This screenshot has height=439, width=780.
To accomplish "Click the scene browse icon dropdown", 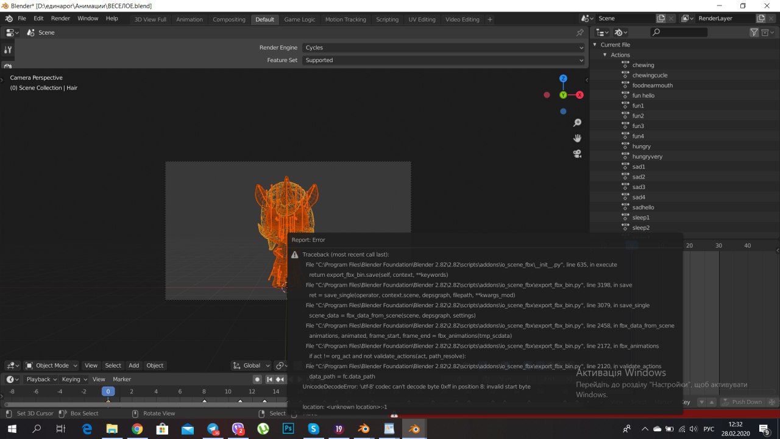I will click(x=587, y=19).
